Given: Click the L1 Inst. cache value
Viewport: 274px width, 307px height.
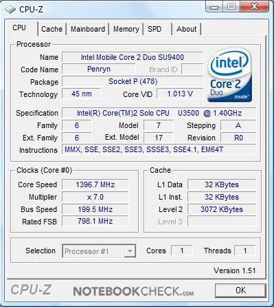Looking at the screenshot, I should (x=222, y=197).
